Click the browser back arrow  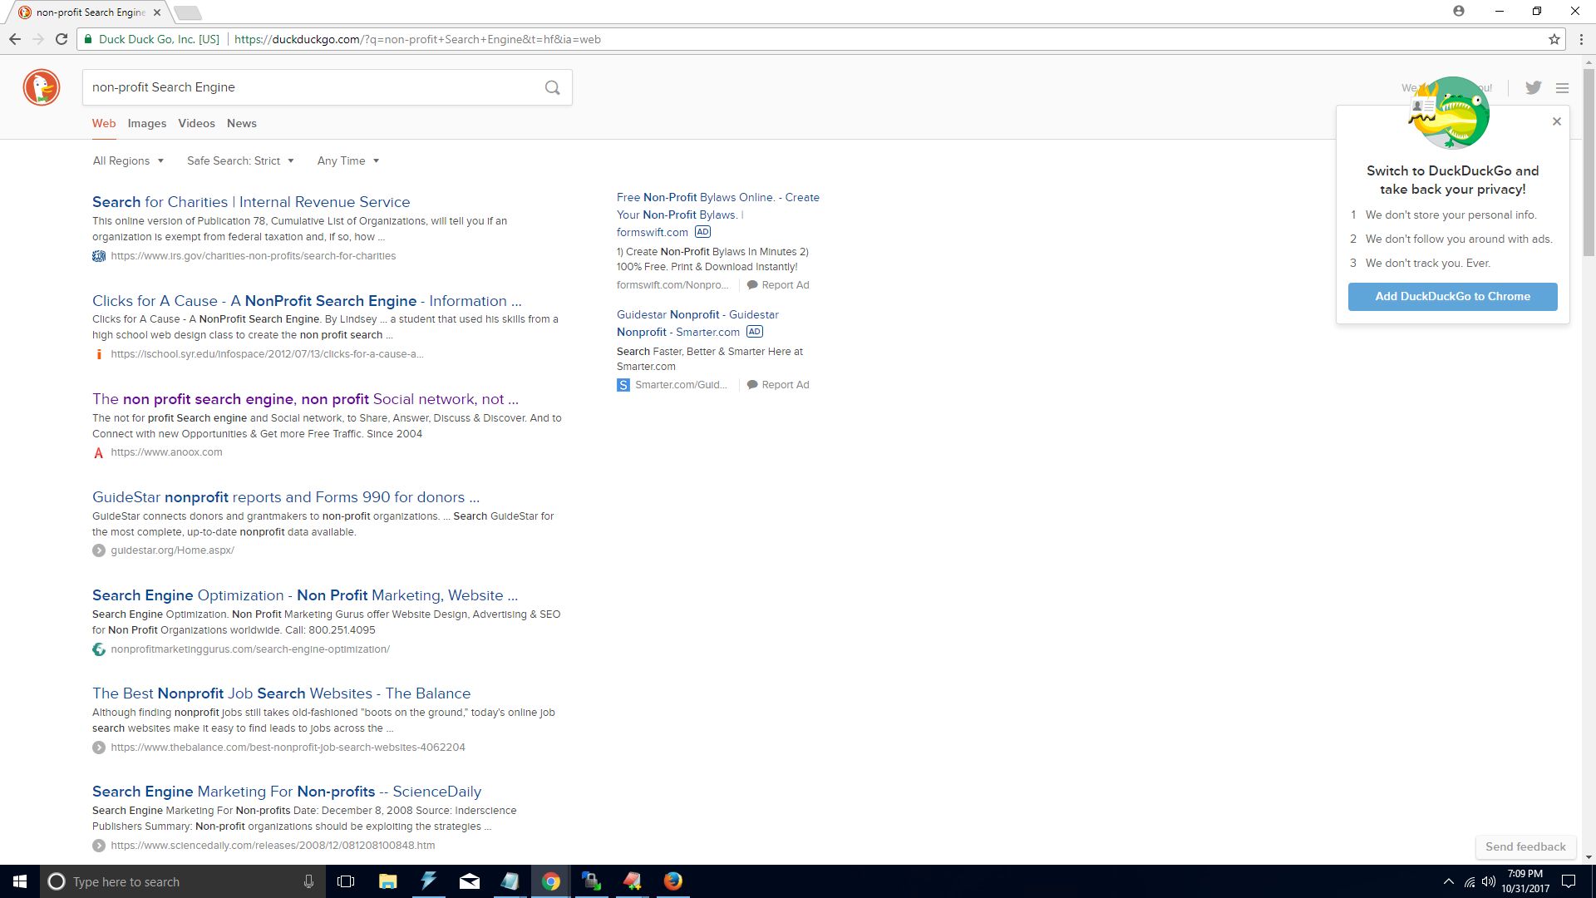(x=15, y=39)
